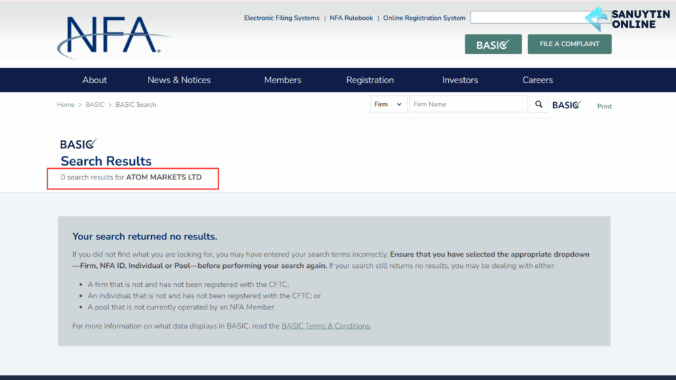Click the BASIC Search breadcrumb
Image resolution: width=676 pixels, height=380 pixels.
tap(136, 105)
